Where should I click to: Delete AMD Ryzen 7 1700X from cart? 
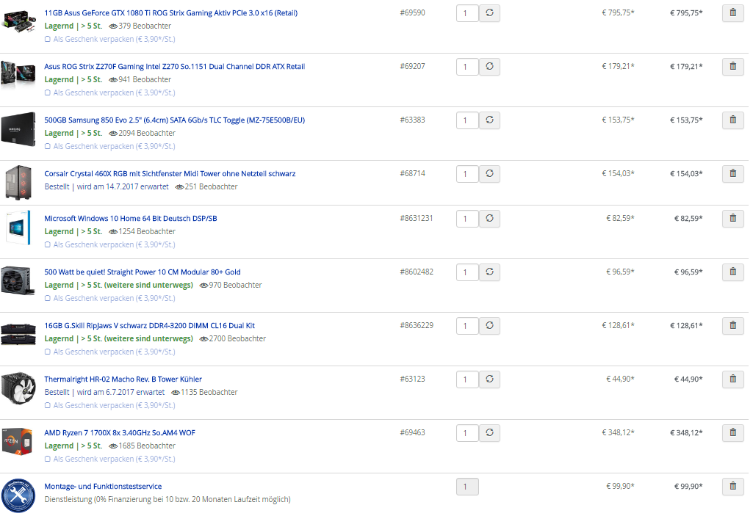733,433
